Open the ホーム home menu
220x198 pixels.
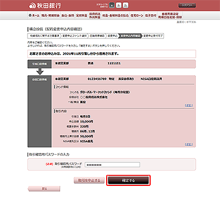point(34,15)
